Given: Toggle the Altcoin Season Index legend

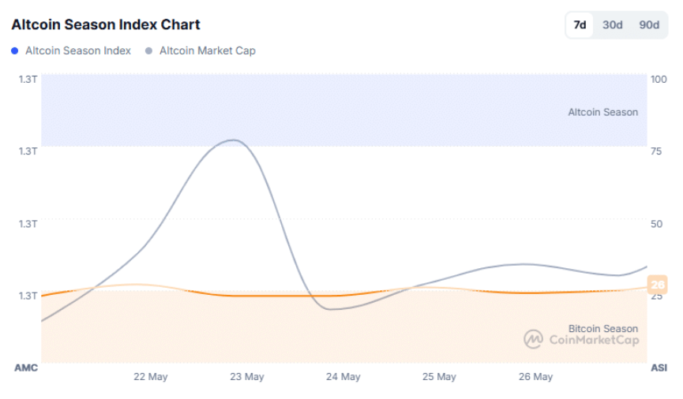Looking at the screenshot, I should pos(77,50).
